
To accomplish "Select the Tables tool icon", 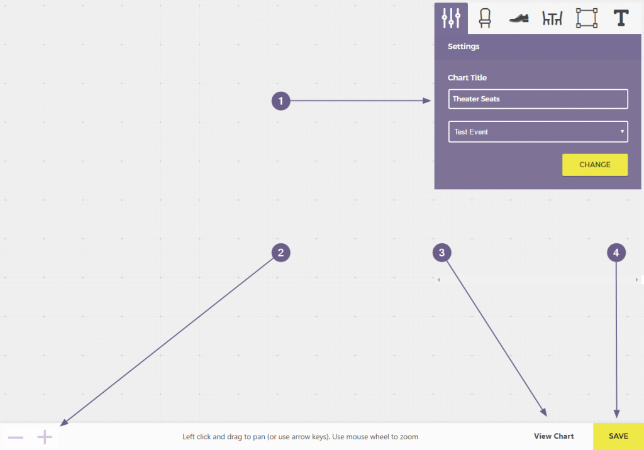I will 552,18.
